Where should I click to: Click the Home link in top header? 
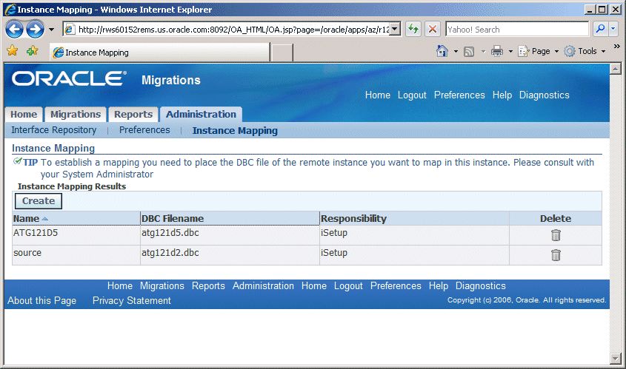click(377, 95)
